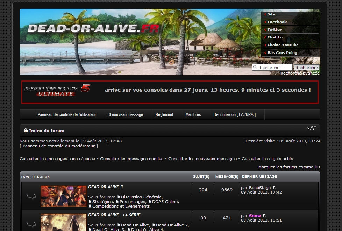Click the DEAD-OR-ALIVE.FR banner logo
This screenshot has width=342, height=231.
[x=93, y=29]
